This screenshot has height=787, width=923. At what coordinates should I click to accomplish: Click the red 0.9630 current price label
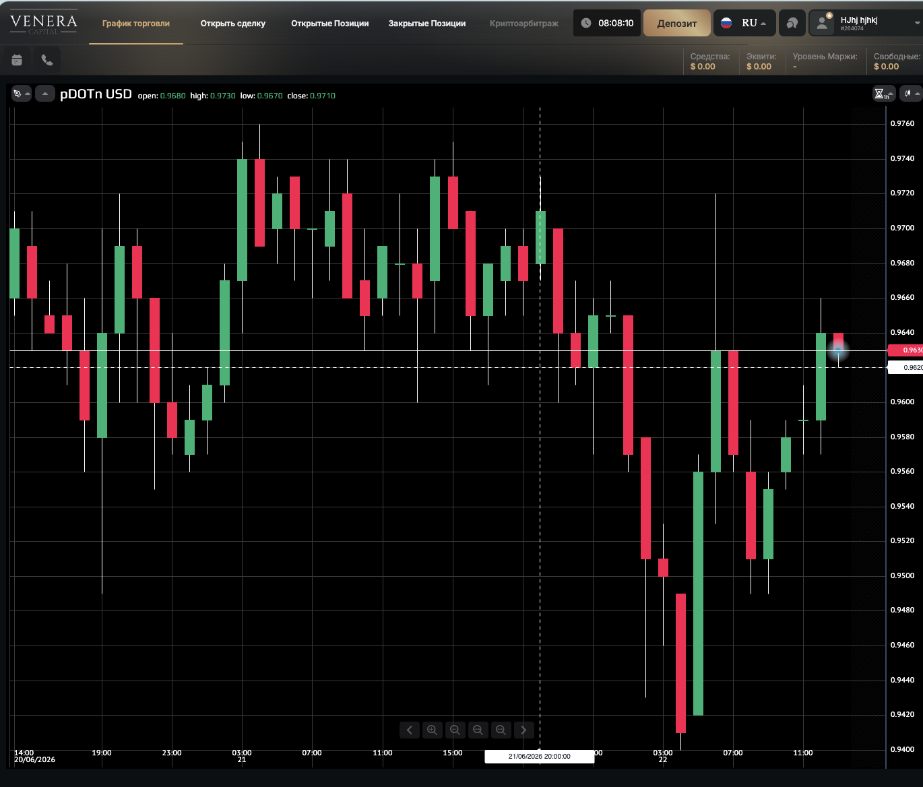point(905,350)
